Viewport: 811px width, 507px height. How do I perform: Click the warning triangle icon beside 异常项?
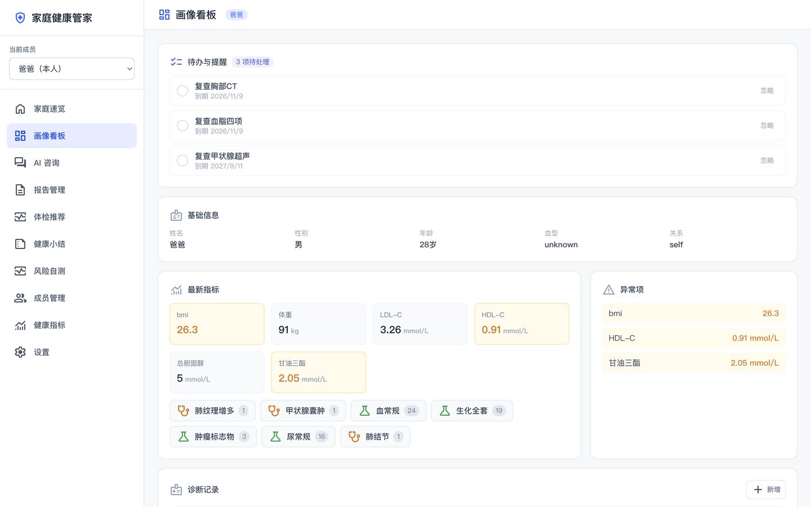(609, 290)
